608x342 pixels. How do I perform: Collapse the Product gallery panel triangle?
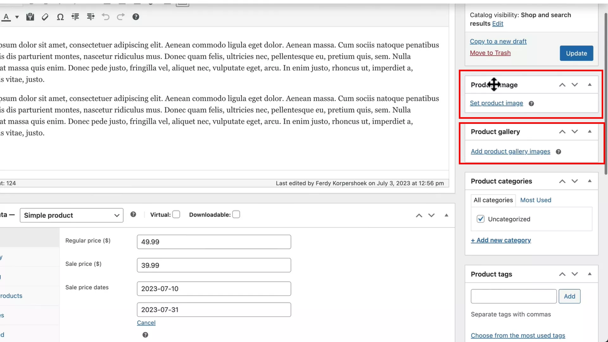tap(590, 131)
